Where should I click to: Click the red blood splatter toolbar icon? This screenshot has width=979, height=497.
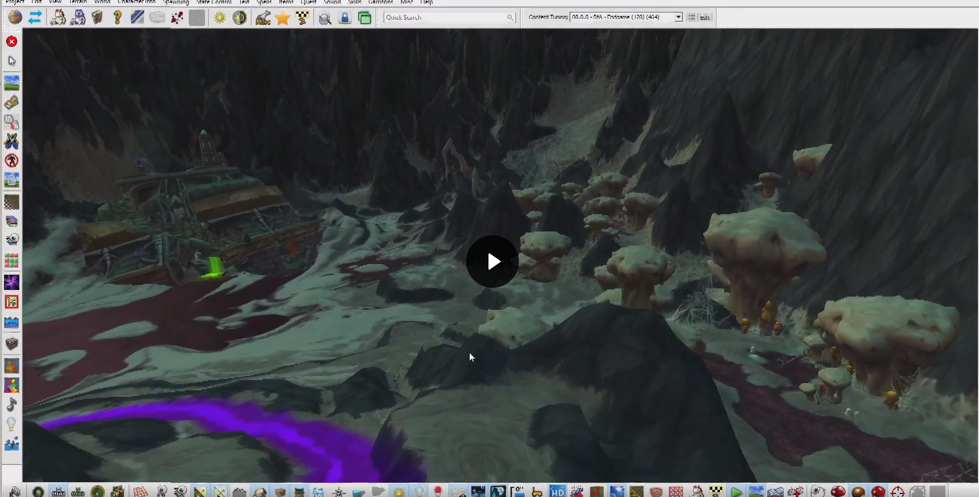coord(177,17)
